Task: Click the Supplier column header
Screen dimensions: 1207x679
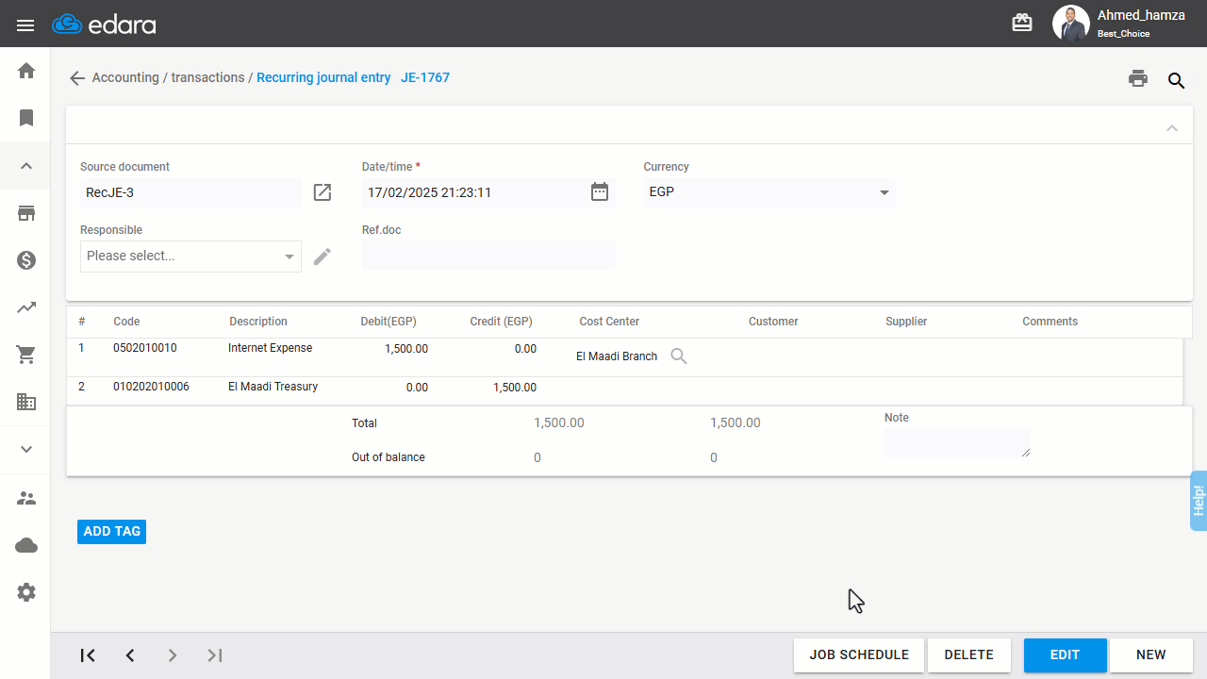Action: click(x=906, y=322)
